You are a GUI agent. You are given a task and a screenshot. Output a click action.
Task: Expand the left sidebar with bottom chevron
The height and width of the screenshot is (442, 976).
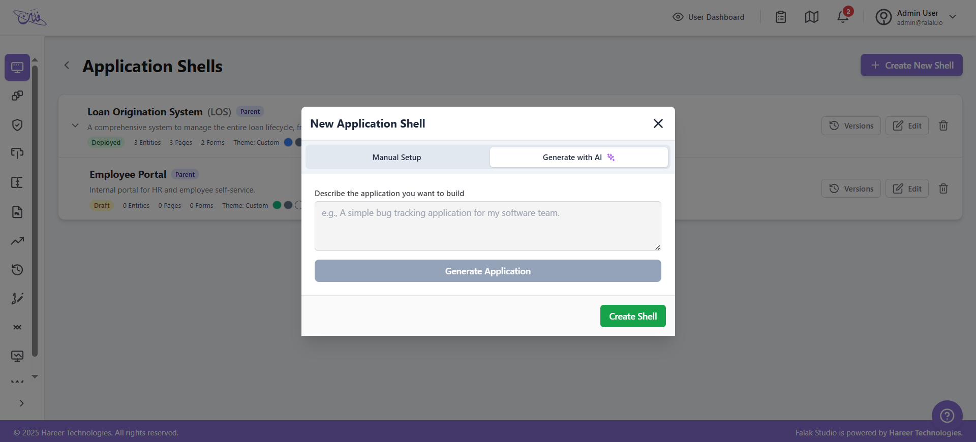pos(21,403)
